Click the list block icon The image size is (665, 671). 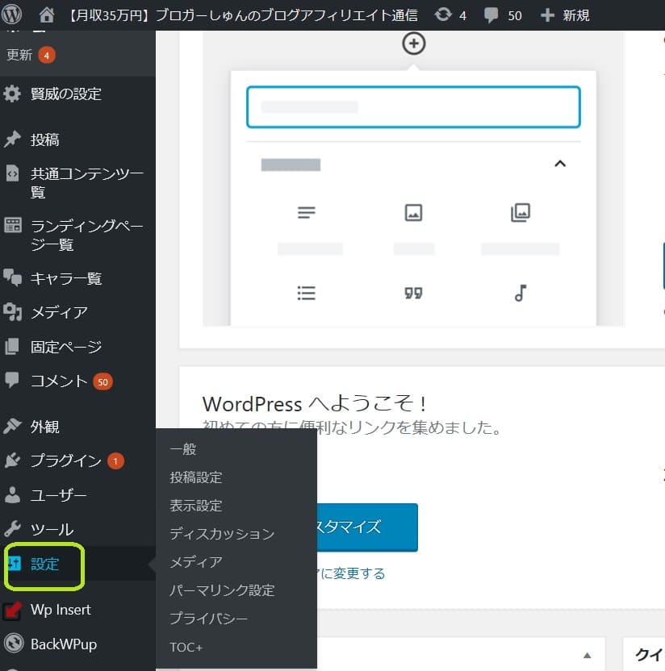click(x=306, y=293)
